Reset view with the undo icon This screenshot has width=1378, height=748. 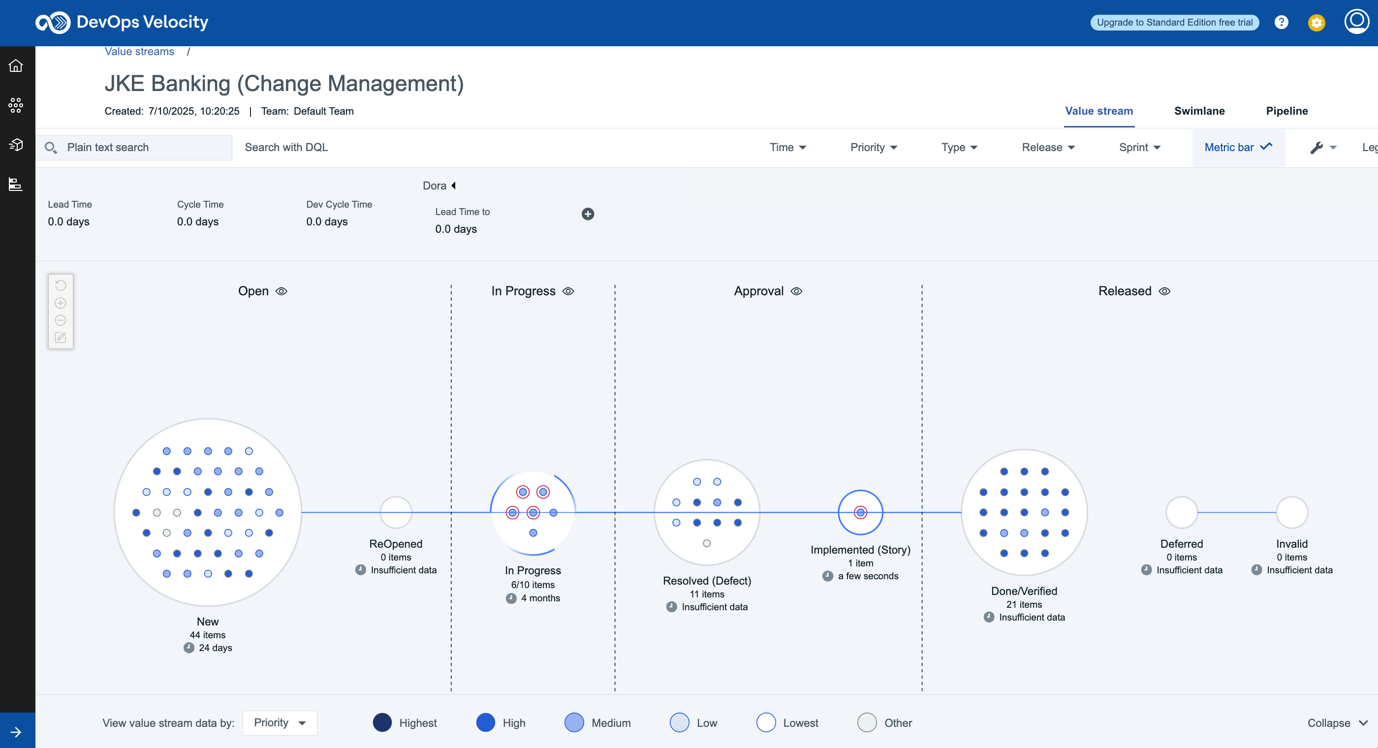61,285
